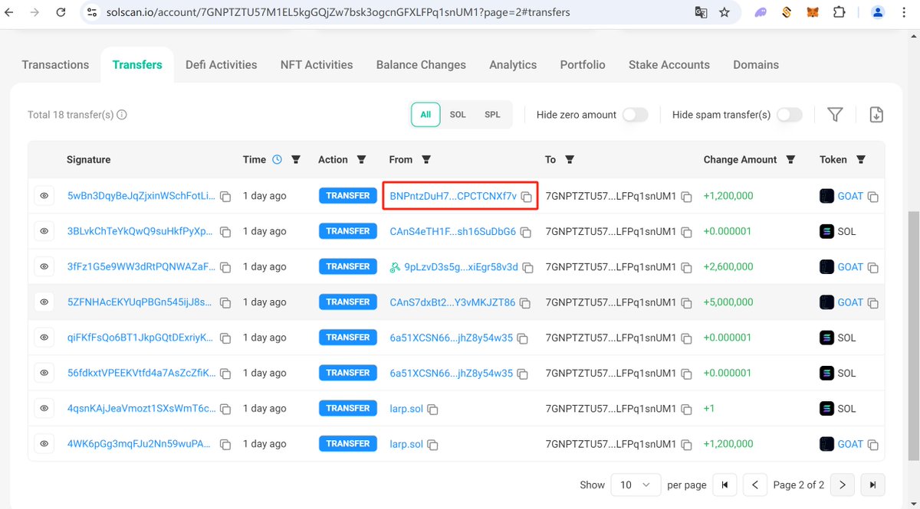Open the Action column filter

361,160
